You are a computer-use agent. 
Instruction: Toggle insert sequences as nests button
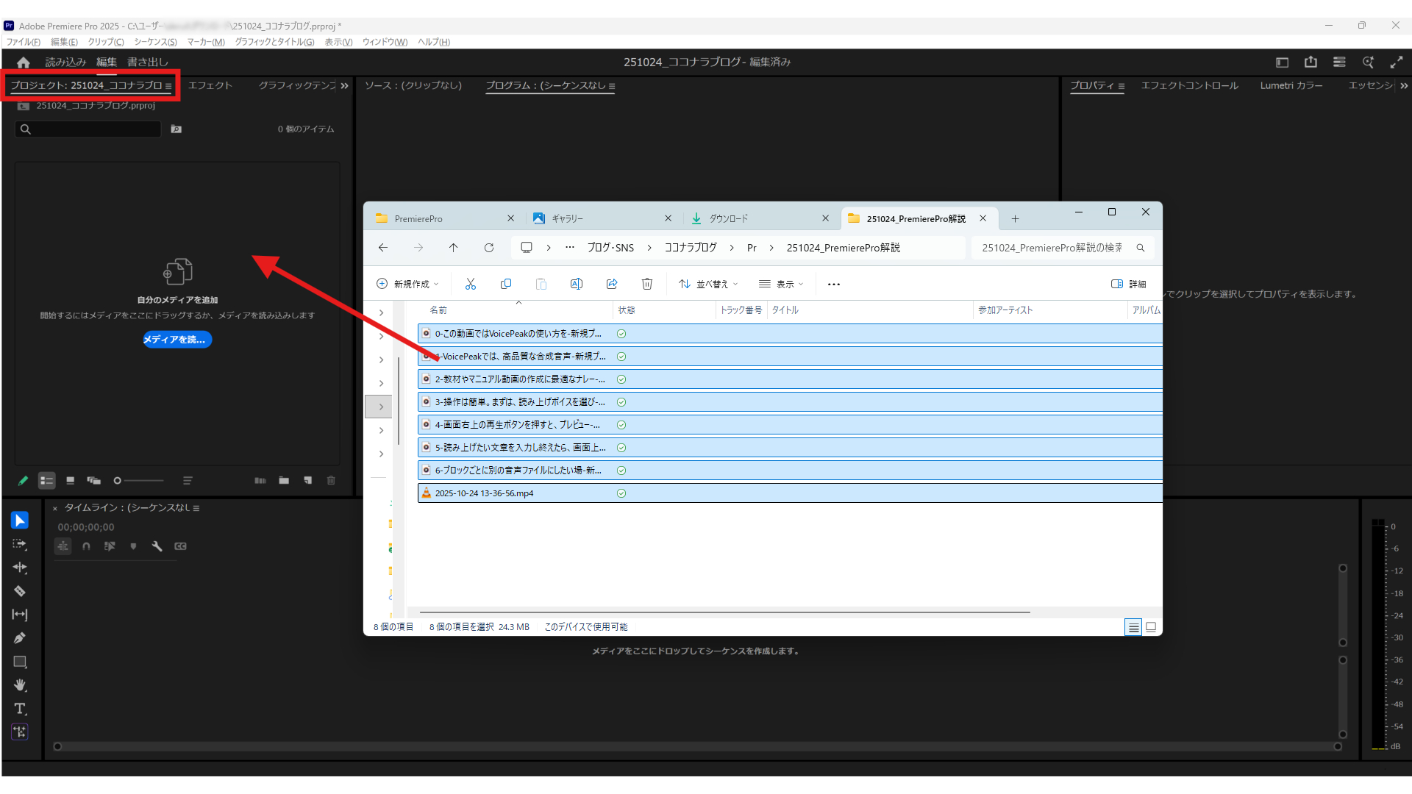[x=63, y=546]
